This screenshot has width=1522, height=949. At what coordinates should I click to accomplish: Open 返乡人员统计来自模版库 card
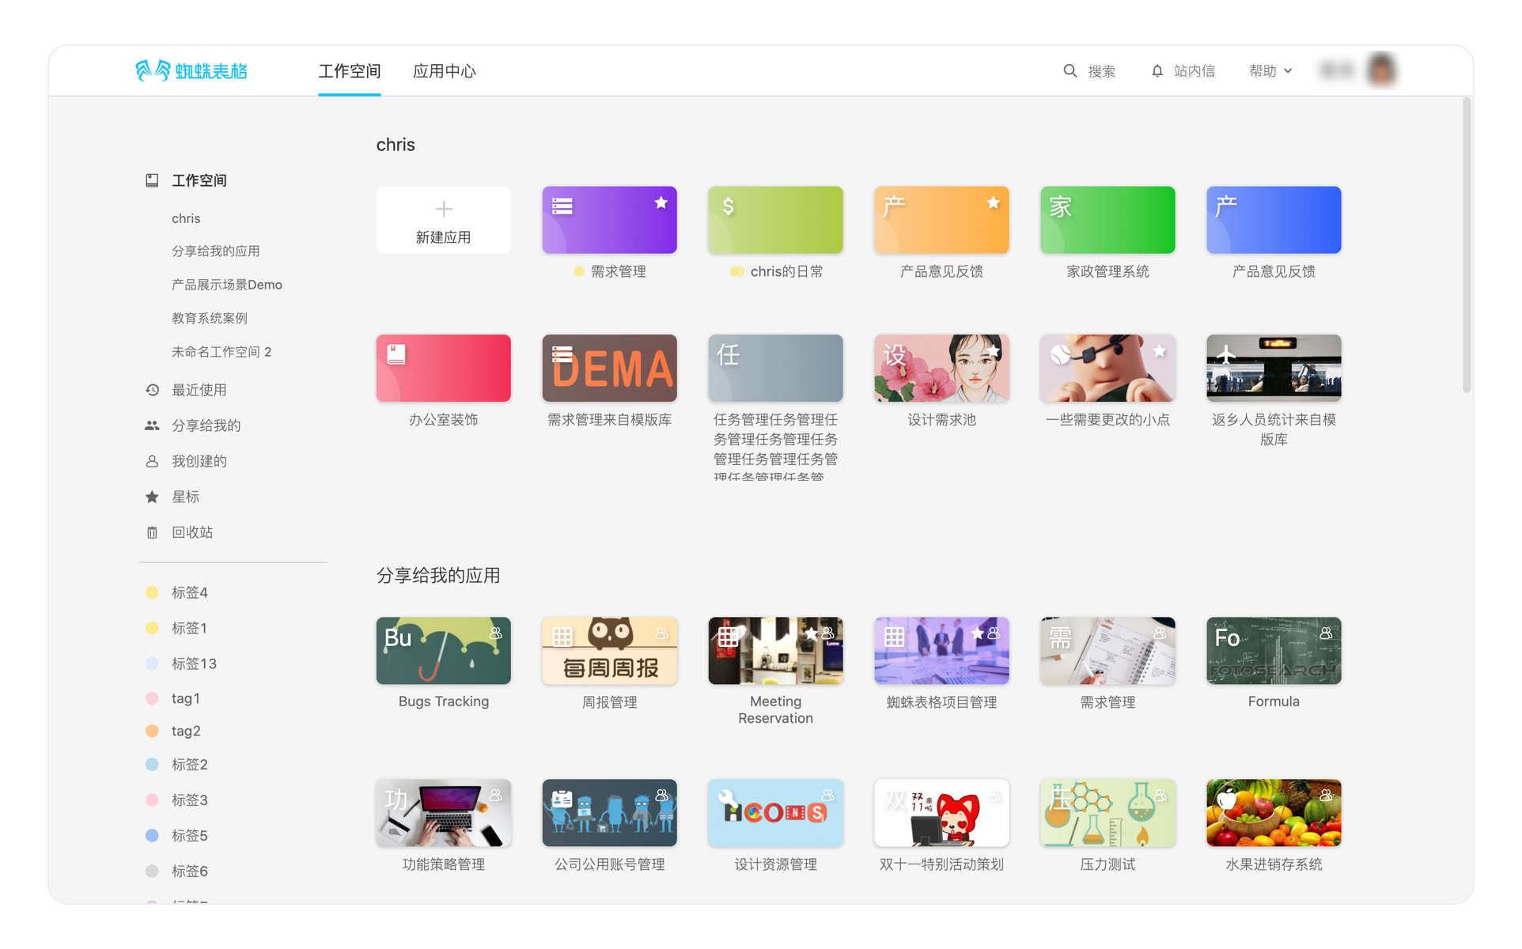pyautogui.click(x=1274, y=368)
